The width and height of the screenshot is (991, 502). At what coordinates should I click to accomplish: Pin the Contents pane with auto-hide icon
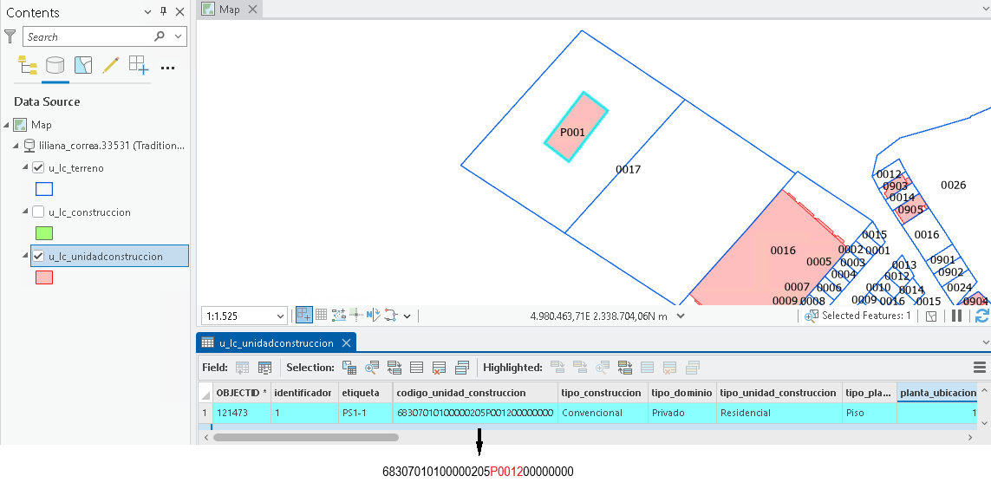point(163,11)
